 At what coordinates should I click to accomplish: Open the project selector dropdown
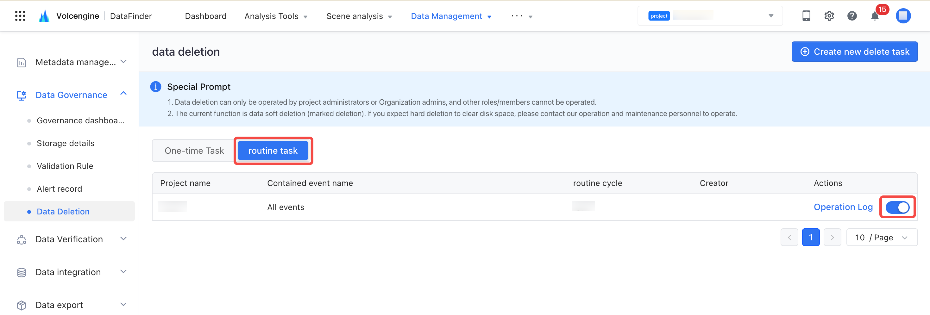tap(710, 16)
